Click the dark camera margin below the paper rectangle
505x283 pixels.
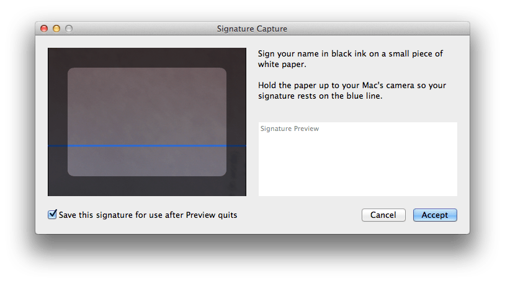point(147,186)
